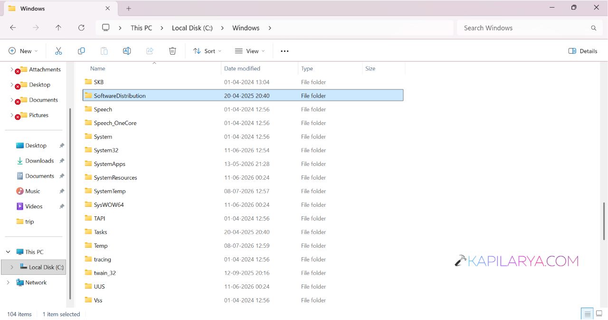Click the Network icon in sidebar
The width and height of the screenshot is (608, 320).
(x=19, y=282)
